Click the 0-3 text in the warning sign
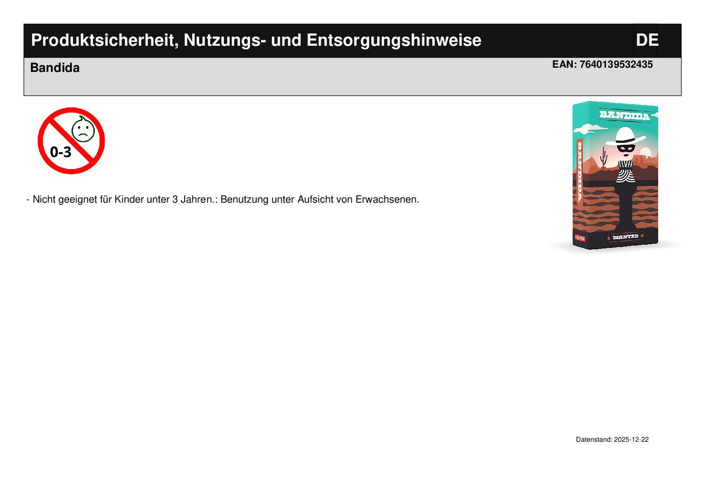710x502 pixels. (x=61, y=152)
